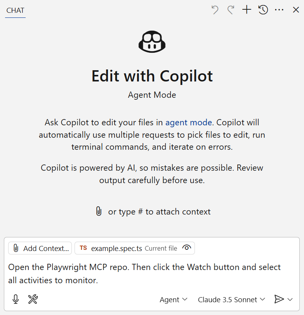Send the message with arrow icon
The height and width of the screenshot is (315, 304).
coord(279,299)
